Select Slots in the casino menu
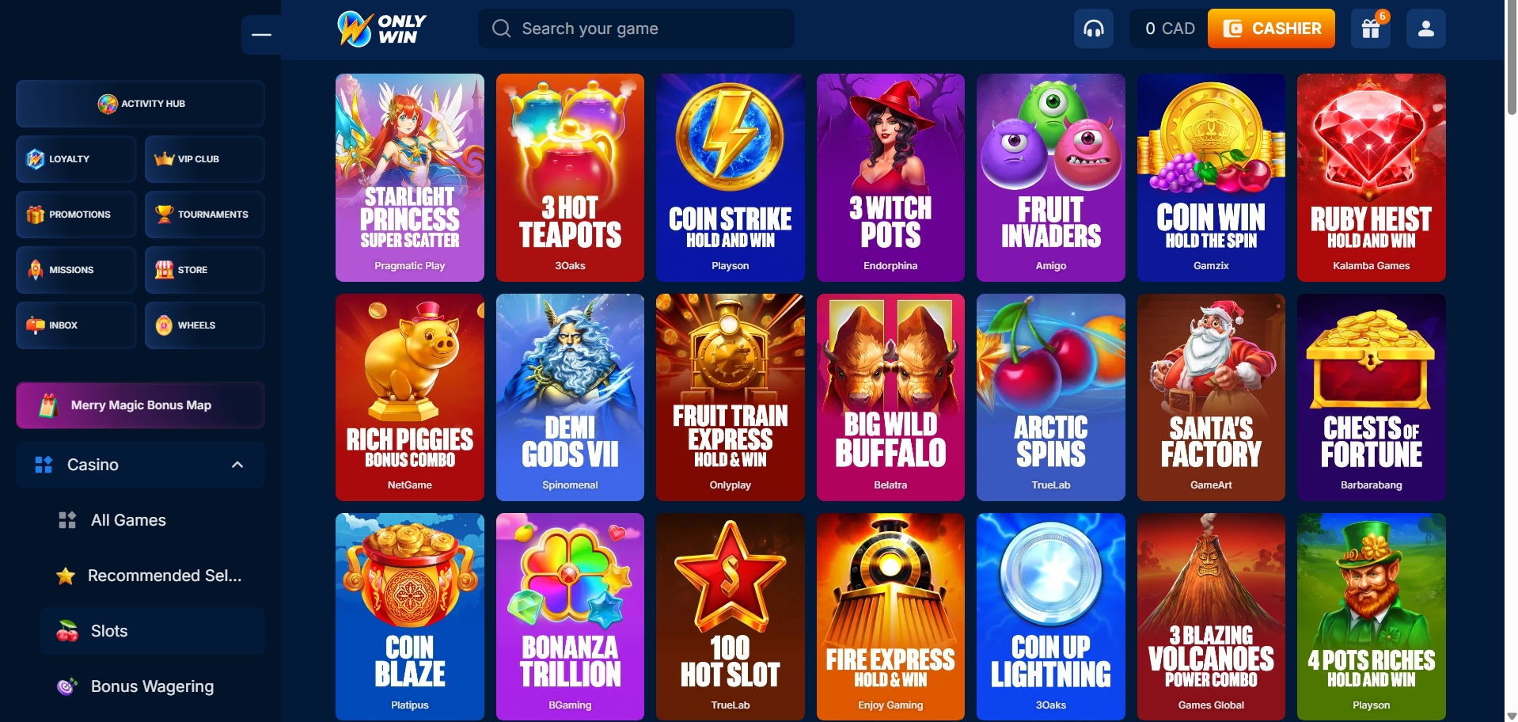This screenshot has height=722, width=1518. pos(152,631)
